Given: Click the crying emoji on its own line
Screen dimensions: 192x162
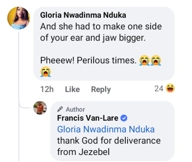Looking at the screenshot, I should point(46,72).
